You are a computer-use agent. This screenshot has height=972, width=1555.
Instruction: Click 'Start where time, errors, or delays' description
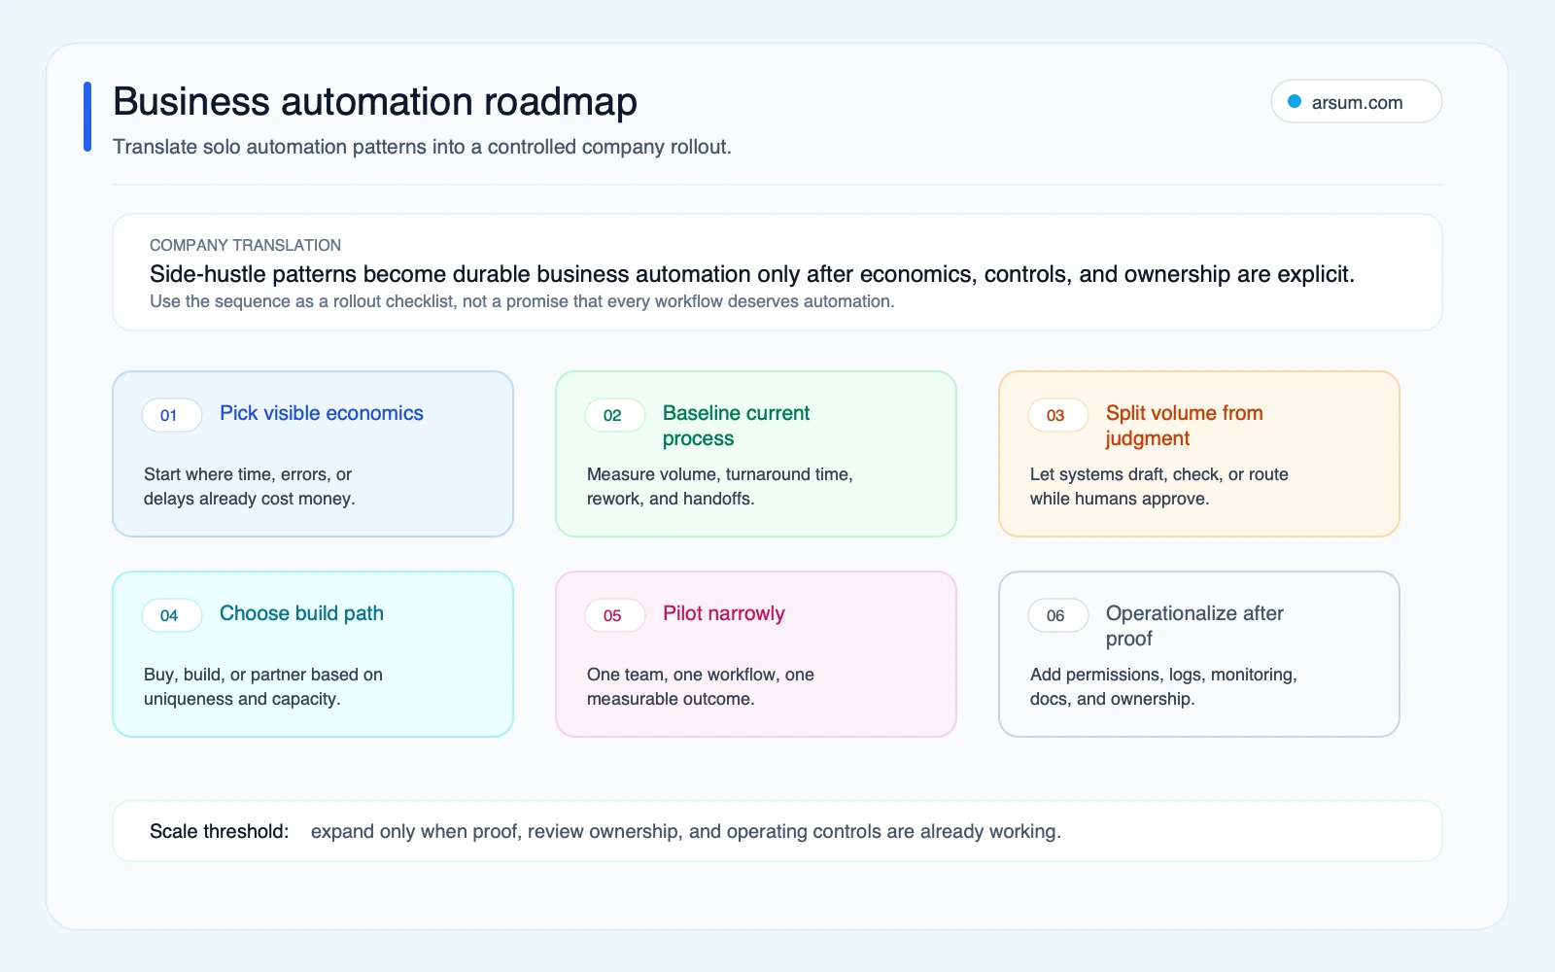pyautogui.click(x=250, y=486)
